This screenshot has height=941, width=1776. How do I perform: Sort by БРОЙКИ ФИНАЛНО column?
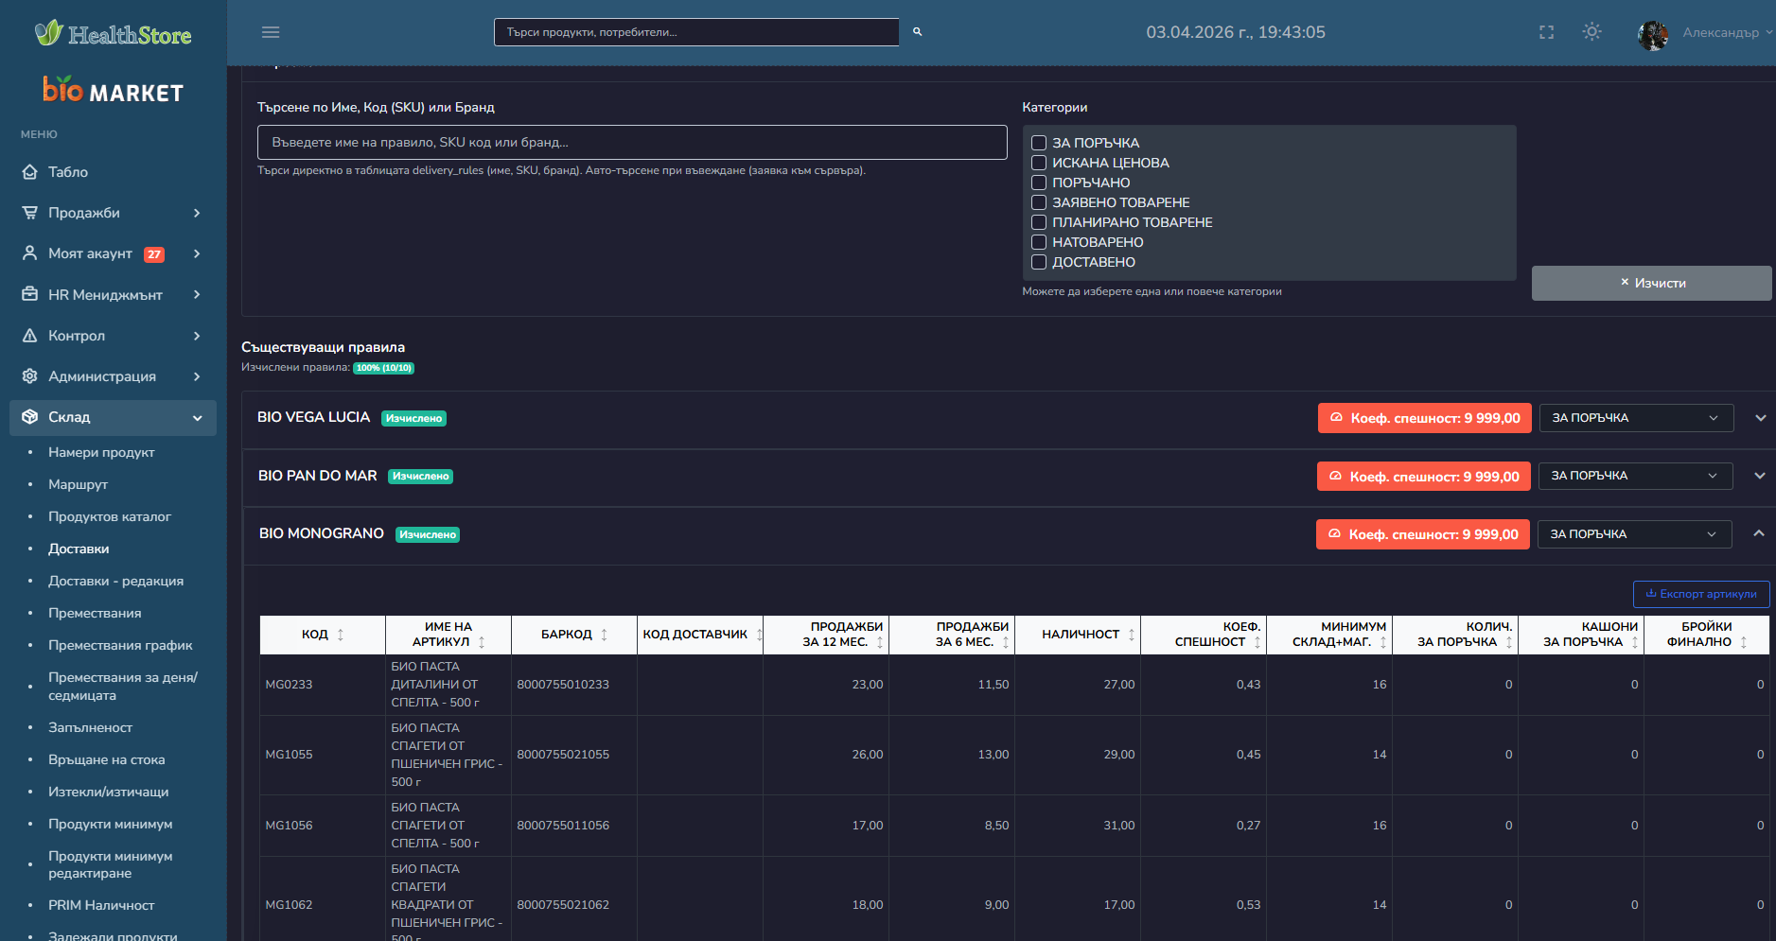coord(1707,635)
